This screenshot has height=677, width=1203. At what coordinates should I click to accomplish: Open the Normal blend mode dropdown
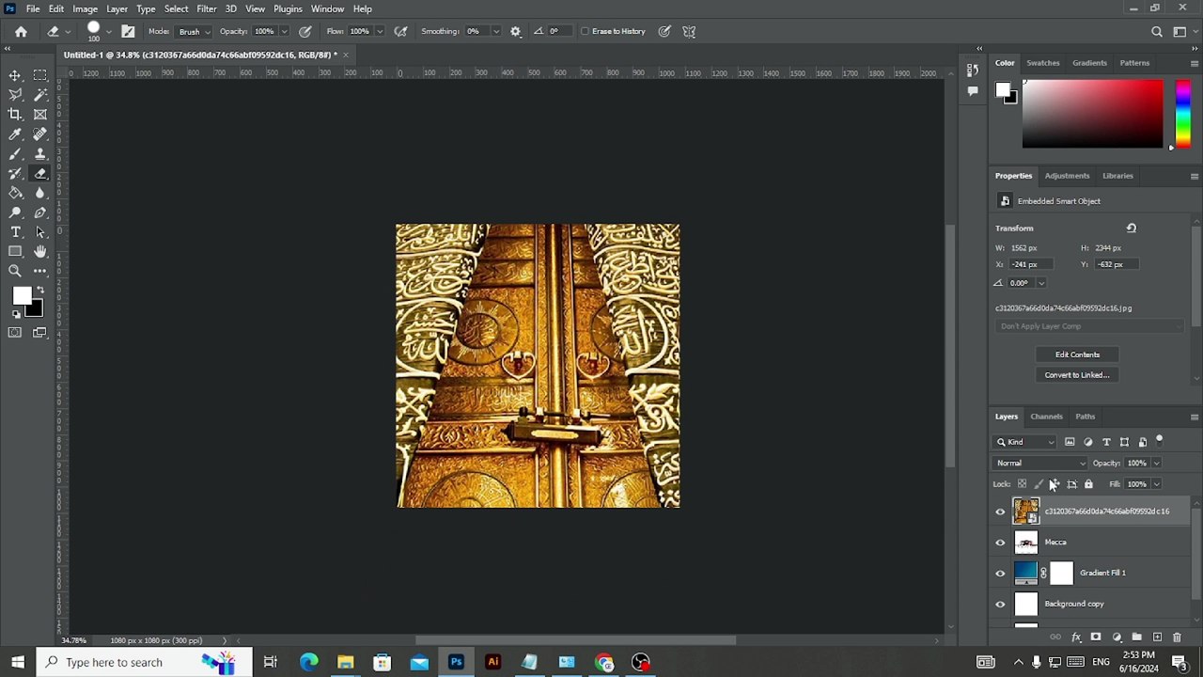coord(1040,463)
